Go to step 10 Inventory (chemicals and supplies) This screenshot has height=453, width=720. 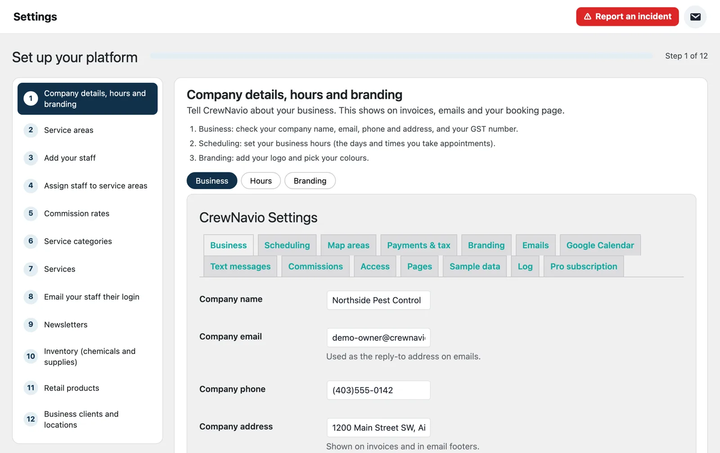click(x=87, y=356)
